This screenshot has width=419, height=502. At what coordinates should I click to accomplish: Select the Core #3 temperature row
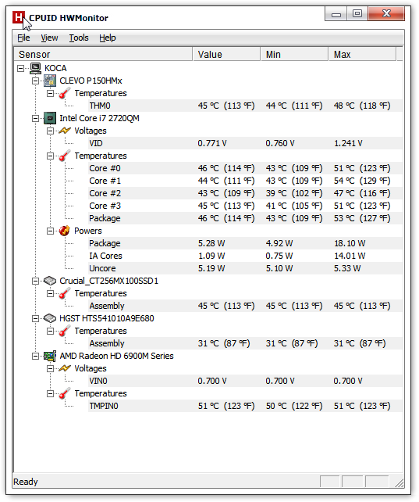click(245, 206)
